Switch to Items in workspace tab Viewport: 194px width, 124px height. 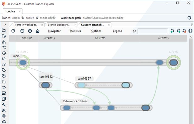26,25
